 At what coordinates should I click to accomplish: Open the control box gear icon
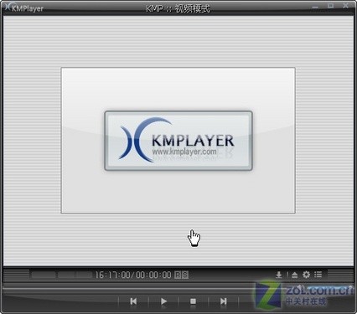pos(307,275)
